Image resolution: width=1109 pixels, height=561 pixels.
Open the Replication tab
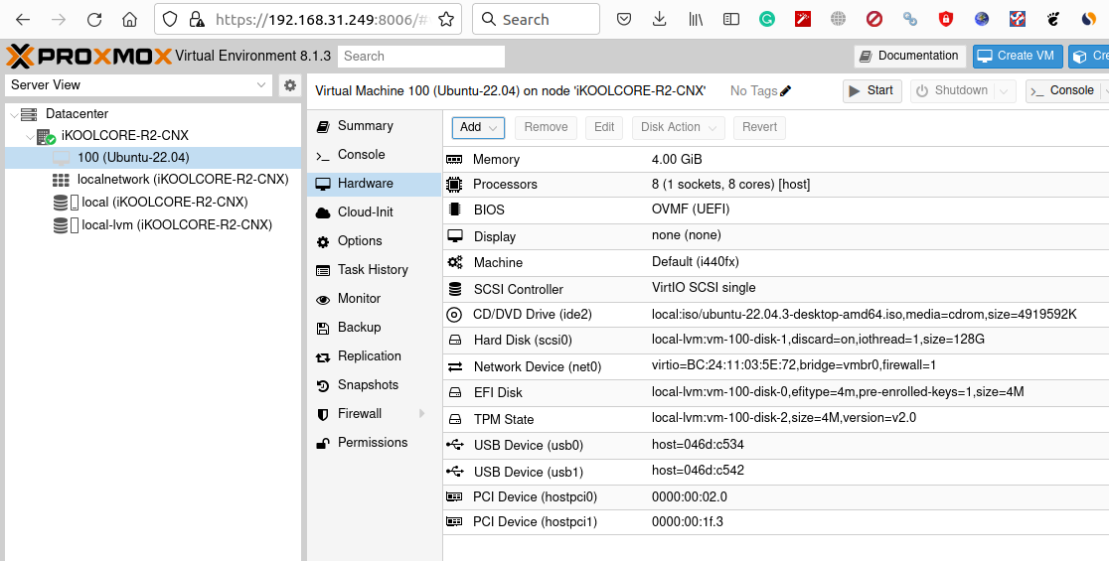tap(375, 356)
